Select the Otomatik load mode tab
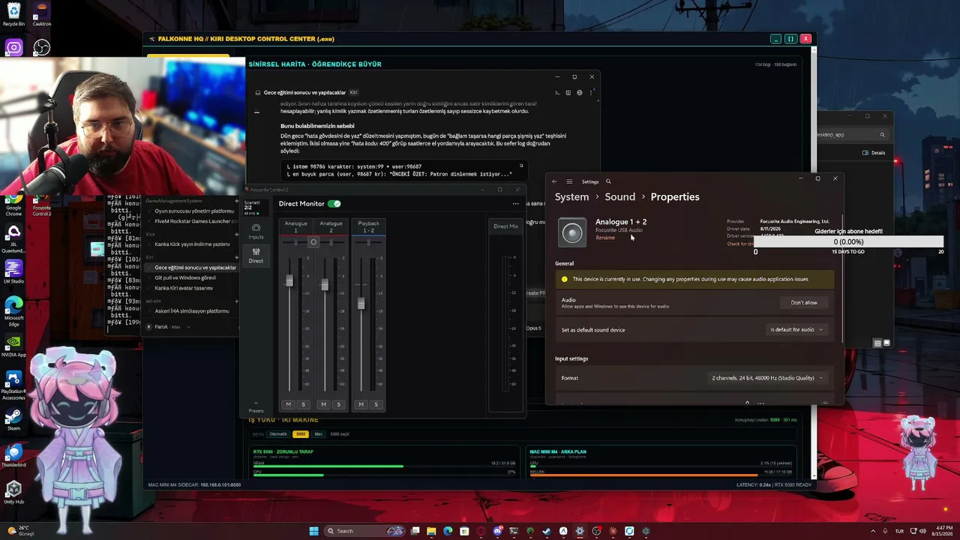 tap(278, 434)
